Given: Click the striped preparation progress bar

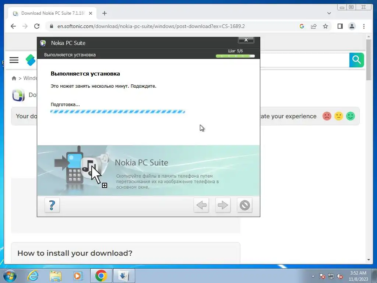Looking at the screenshot, I should (117, 111).
